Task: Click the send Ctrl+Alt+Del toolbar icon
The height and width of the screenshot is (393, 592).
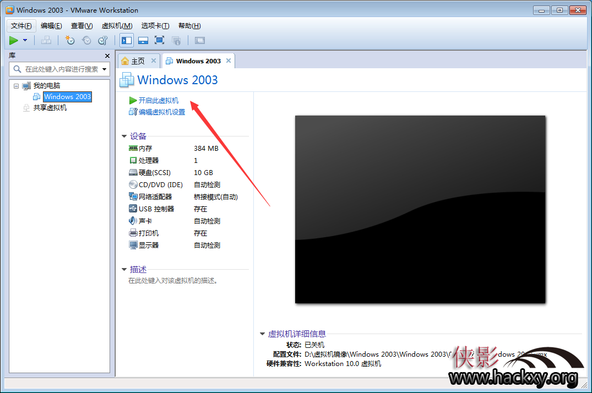Action: (46, 40)
